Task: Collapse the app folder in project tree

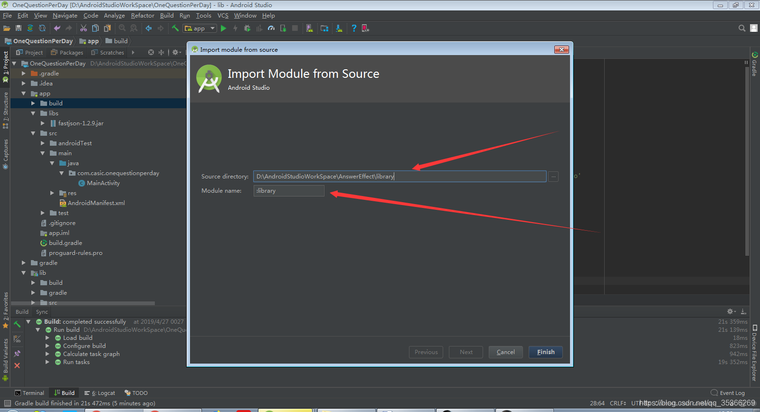Action: [23, 94]
